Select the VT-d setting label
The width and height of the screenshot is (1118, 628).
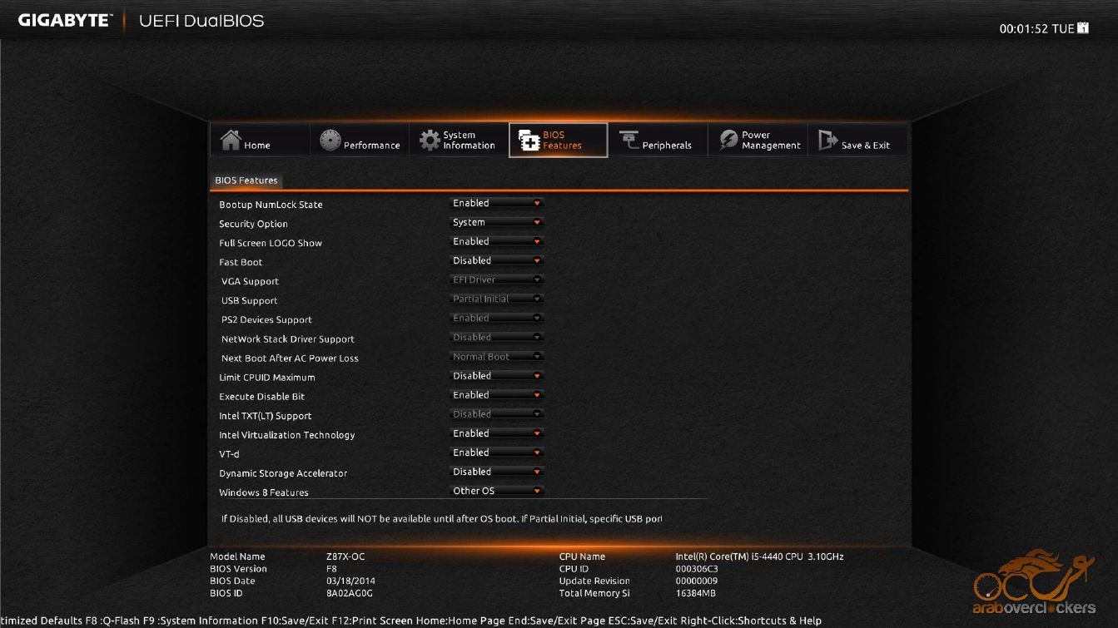pyautogui.click(x=229, y=454)
